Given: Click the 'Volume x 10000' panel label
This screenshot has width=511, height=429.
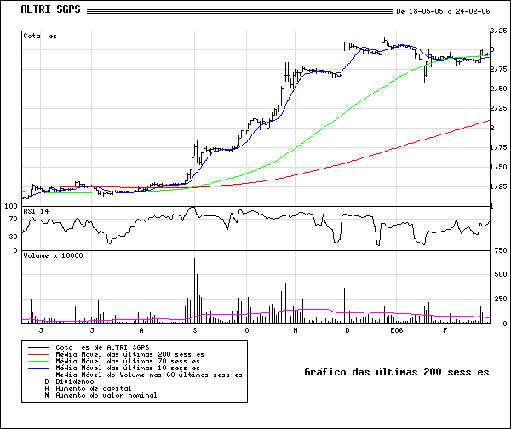Looking at the screenshot, I should click(53, 255).
